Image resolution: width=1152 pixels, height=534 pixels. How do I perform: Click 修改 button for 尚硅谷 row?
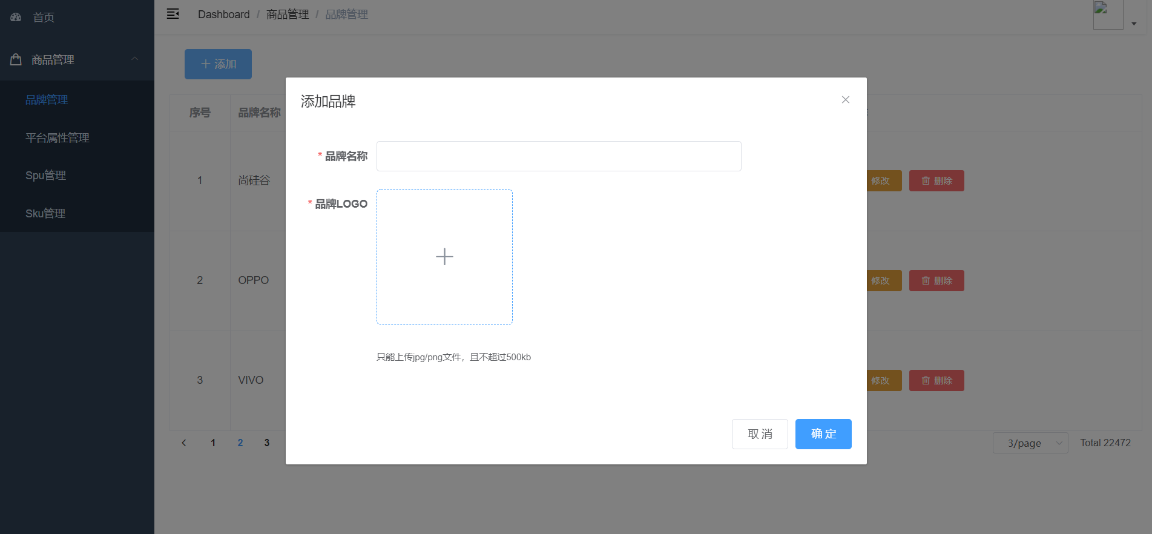pos(884,181)
